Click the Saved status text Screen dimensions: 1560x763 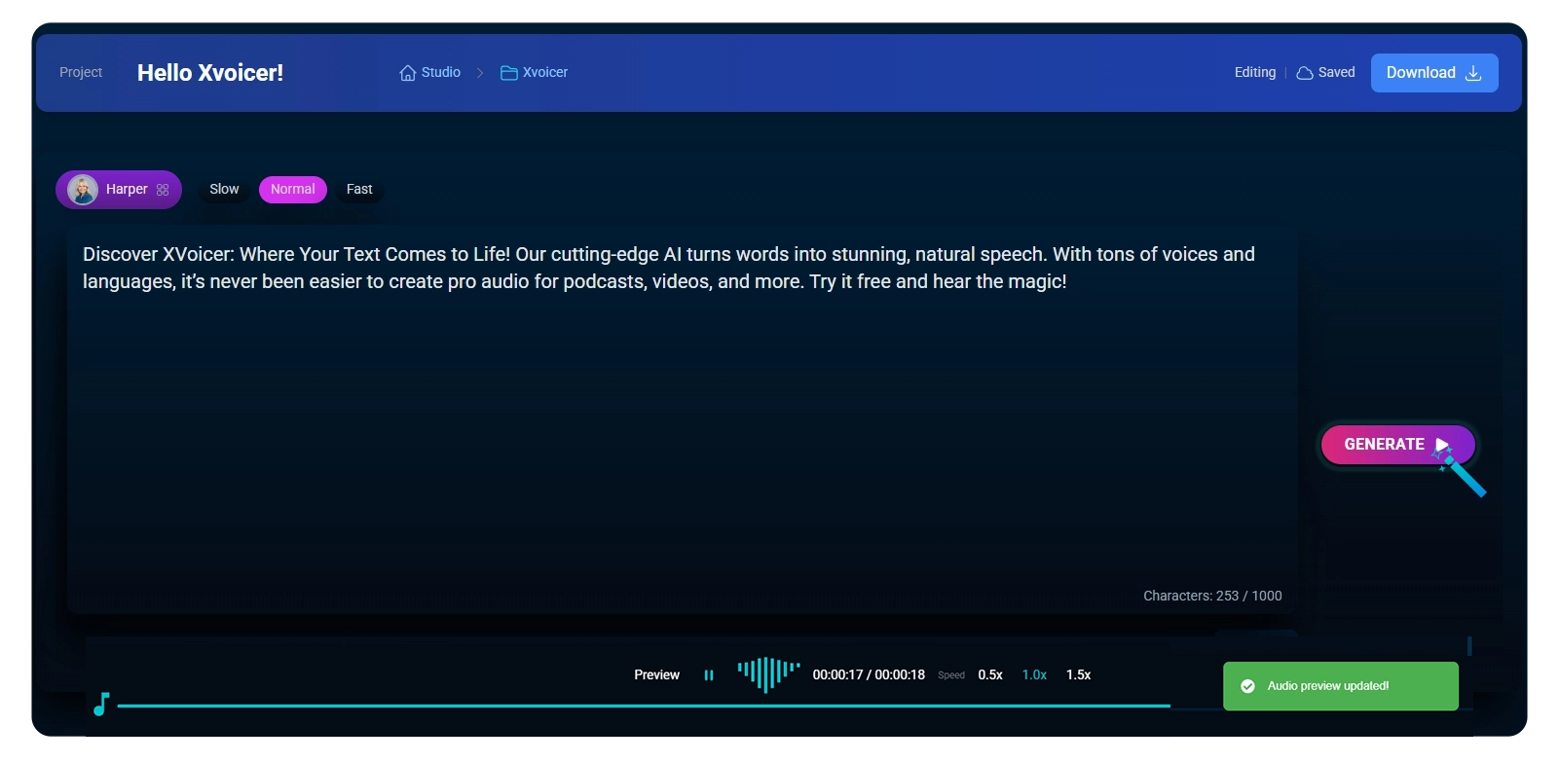1337,73
